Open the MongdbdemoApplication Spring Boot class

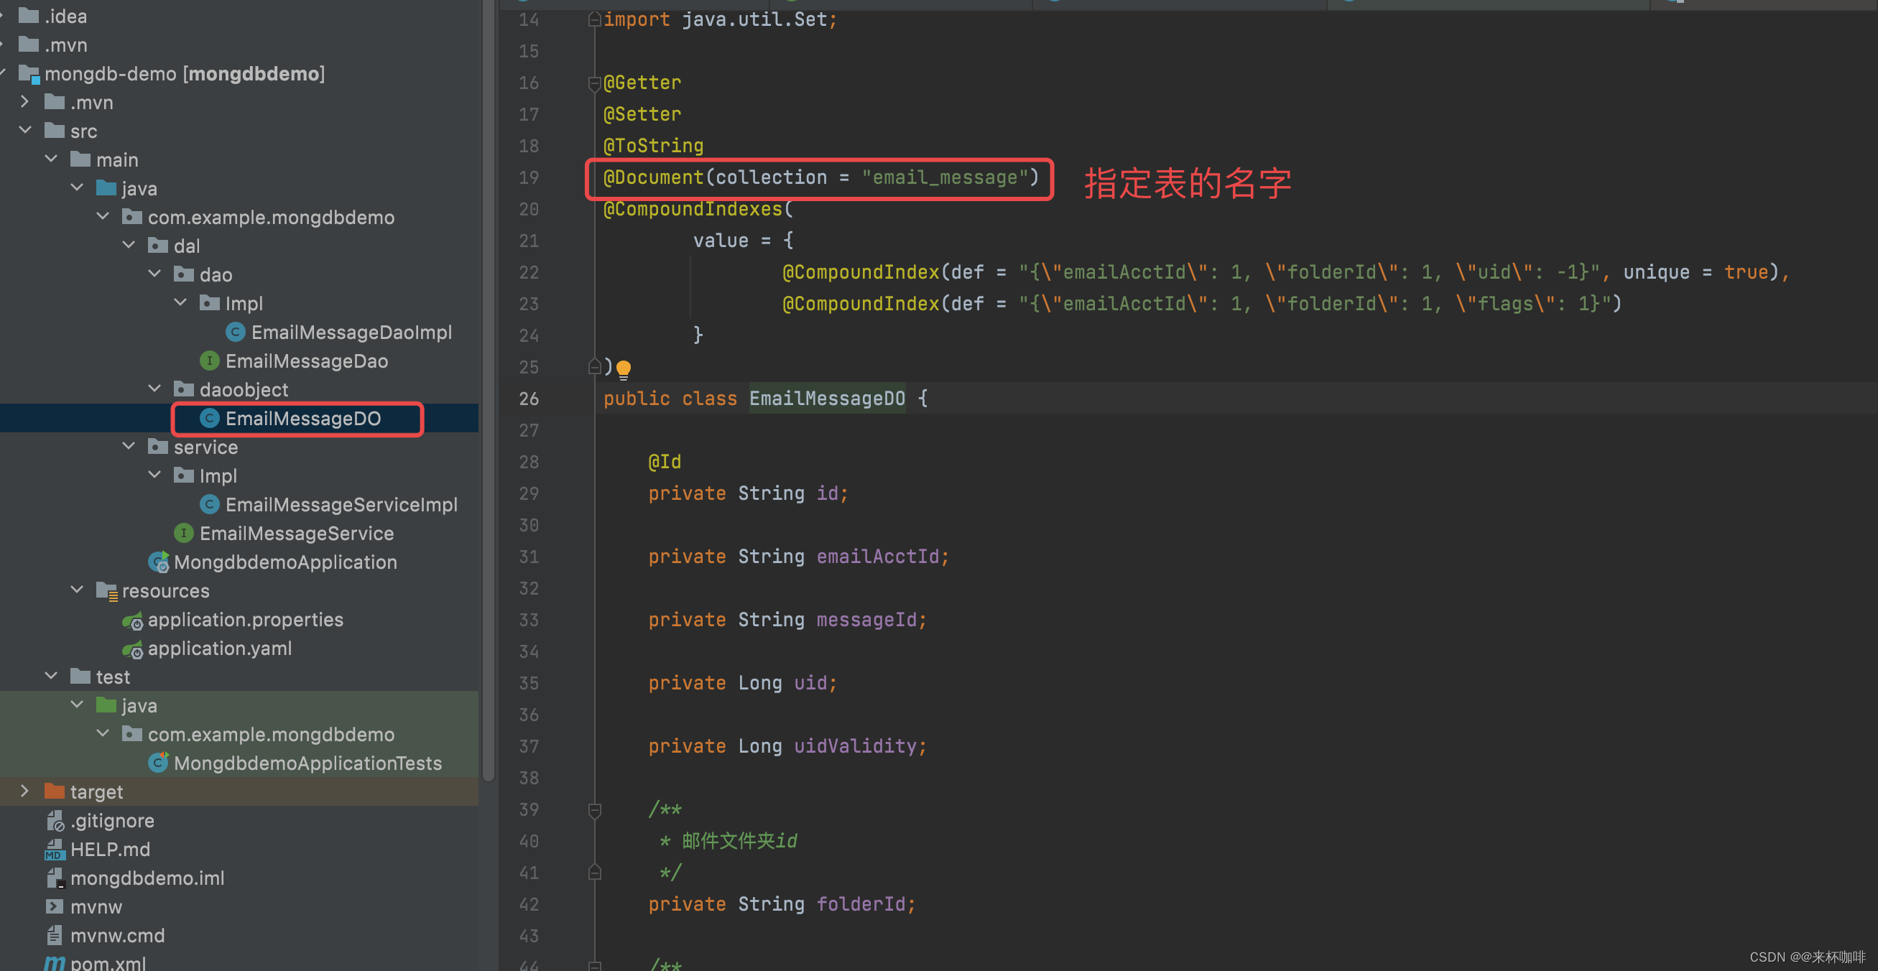coord(285,562)
